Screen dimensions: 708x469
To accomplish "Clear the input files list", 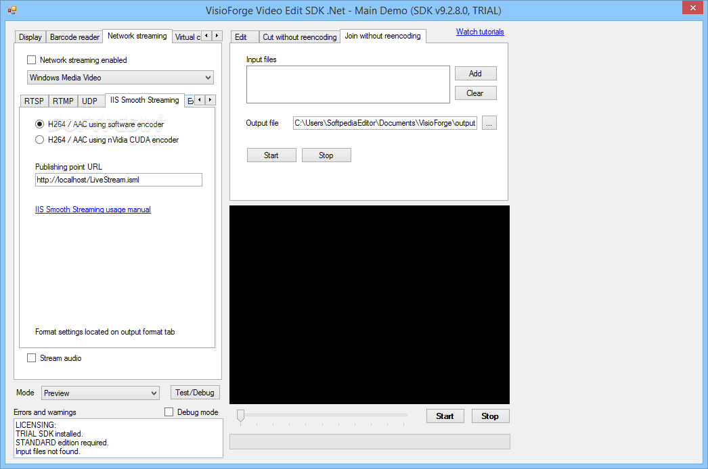I will (475, 93).
